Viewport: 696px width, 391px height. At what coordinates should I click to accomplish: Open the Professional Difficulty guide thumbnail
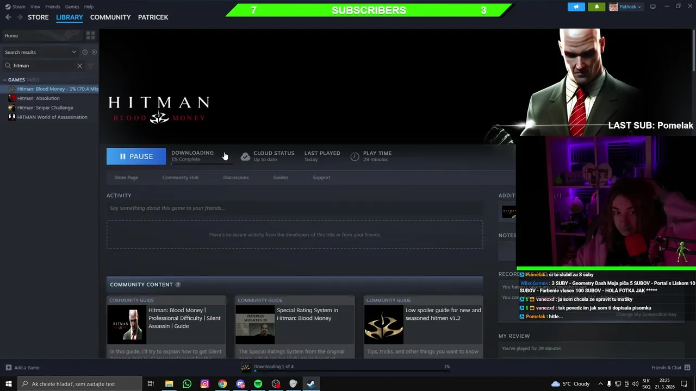[126, 324]
